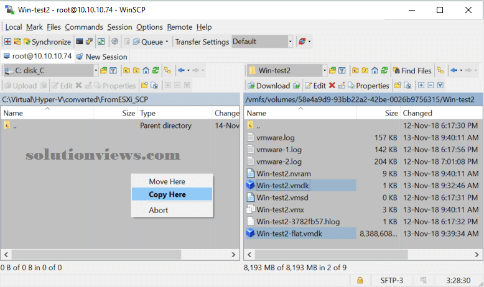Switch to root@10.10.10.74 session tab
This screenshot has height=287, width=484.
point(37,56)
